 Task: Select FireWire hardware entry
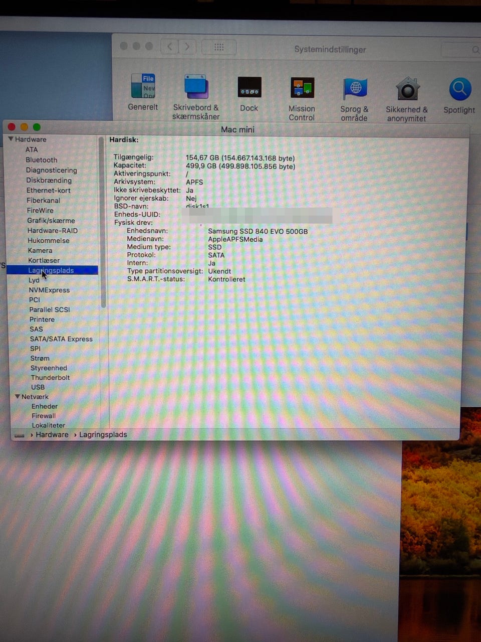point(40,210)
